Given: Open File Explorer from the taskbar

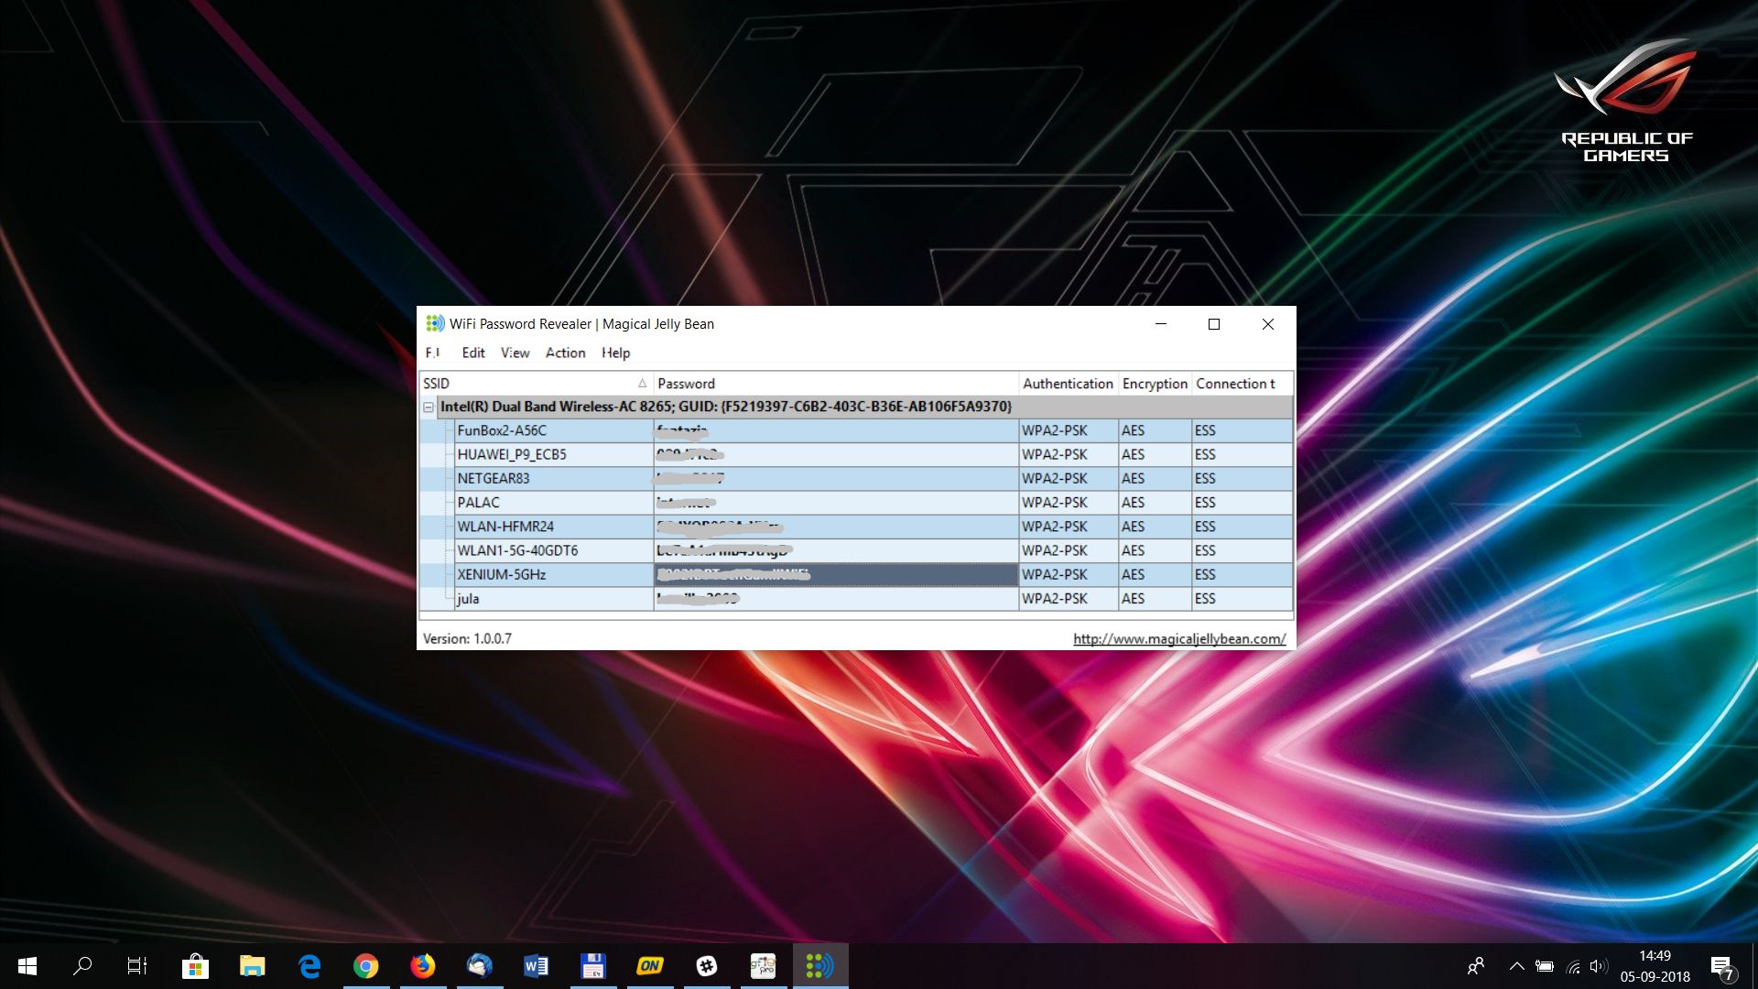Looking at the screenshot, I should (252, 966).
